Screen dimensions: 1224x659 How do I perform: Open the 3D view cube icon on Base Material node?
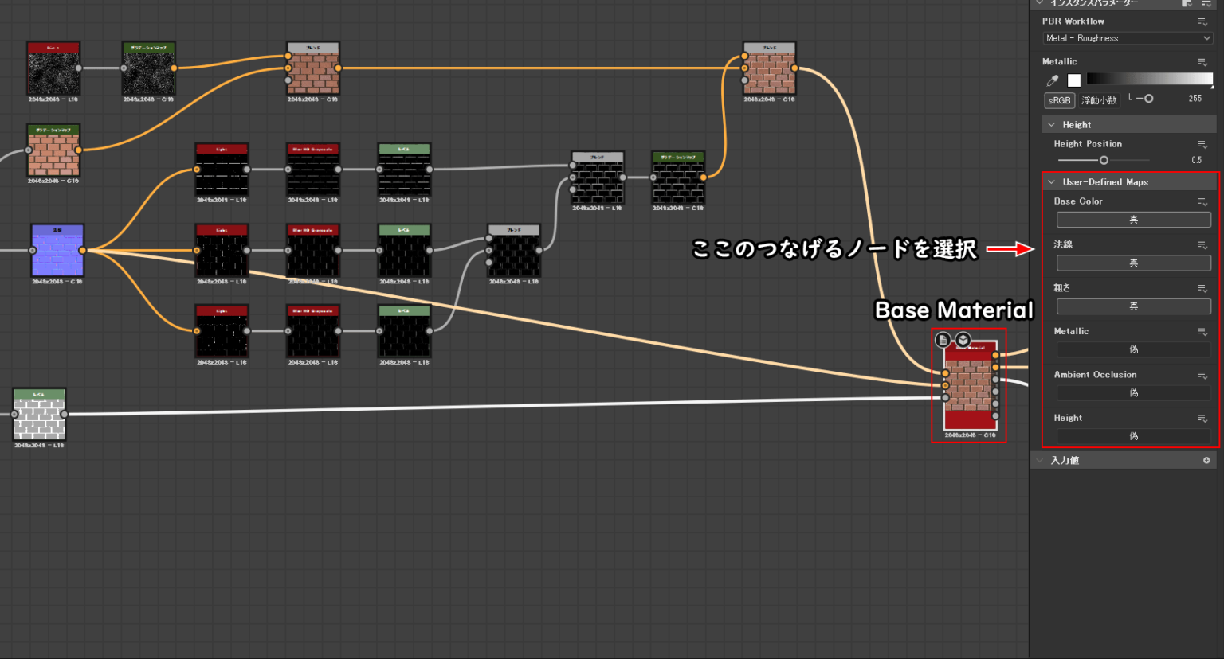[964, 339]
